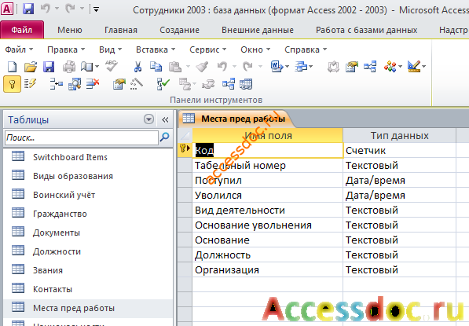Open the Окно menu
This screenshot has width=469, height=326.
point(255,49)
